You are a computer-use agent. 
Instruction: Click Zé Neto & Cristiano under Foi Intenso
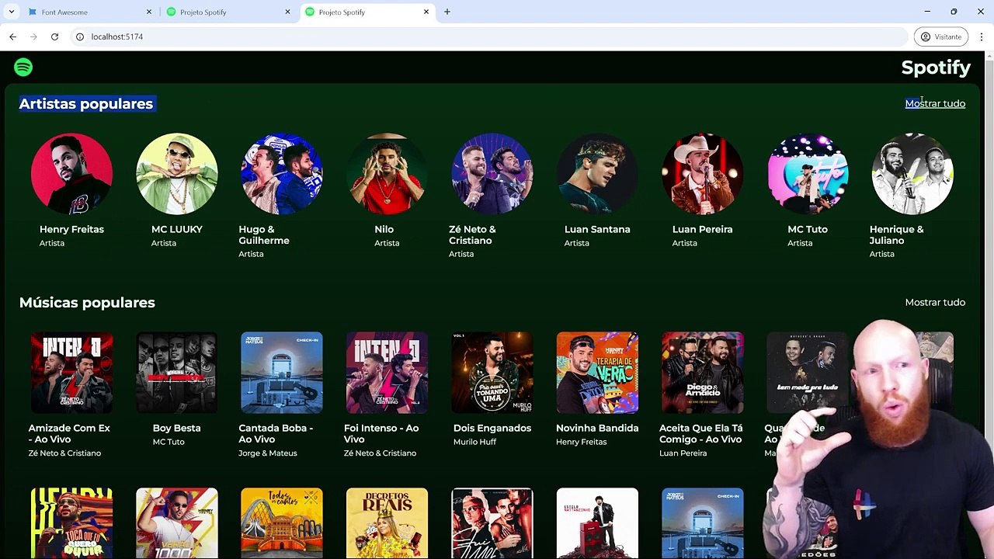[380, 453]
